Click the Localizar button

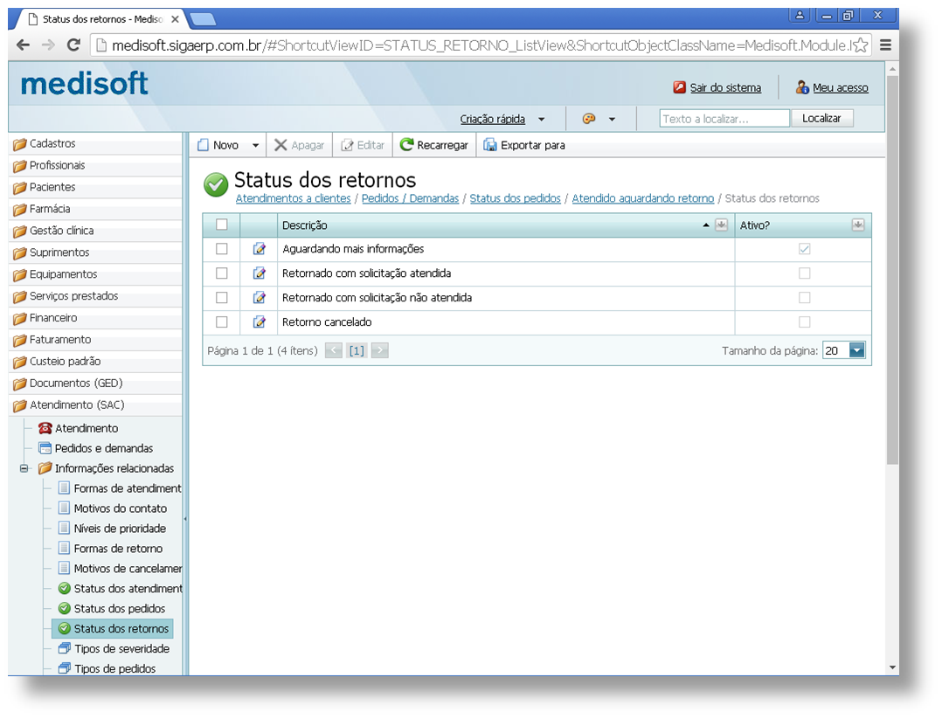click(x=821, y=117)
